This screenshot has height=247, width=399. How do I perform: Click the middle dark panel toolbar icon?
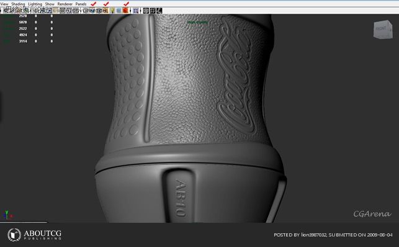click(153, 11)
